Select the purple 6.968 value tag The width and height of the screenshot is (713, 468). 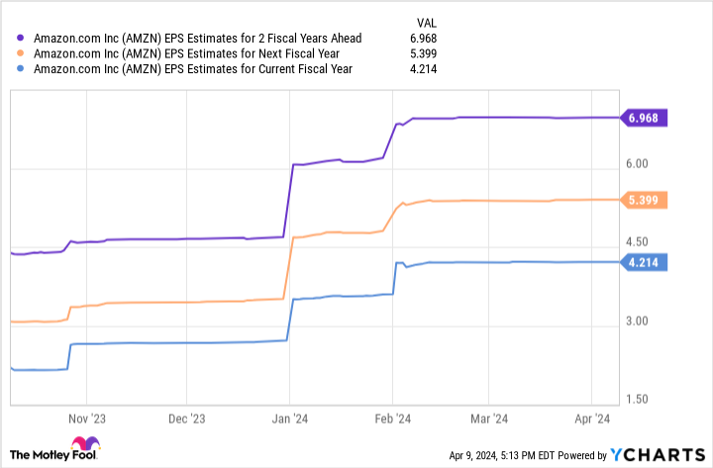[646, 119]
